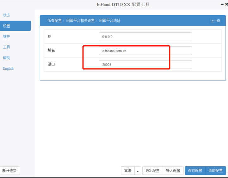The height and width of the screenshot is (178, 228).
Task: Click the 高级 button
Action: pos(128,171)
